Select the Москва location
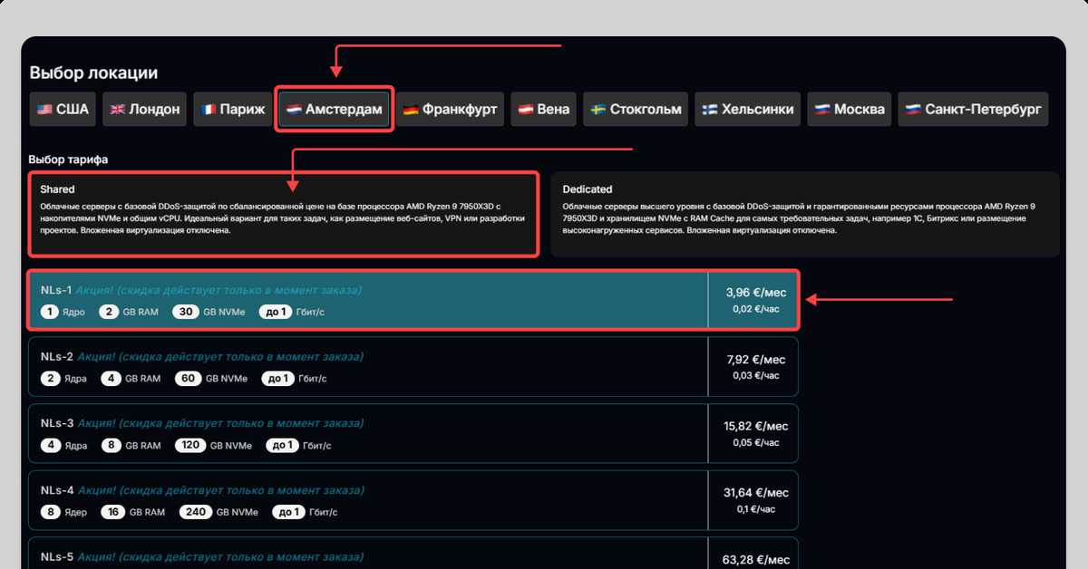This screenshot has height=569, width=1088. click(849, 110)
